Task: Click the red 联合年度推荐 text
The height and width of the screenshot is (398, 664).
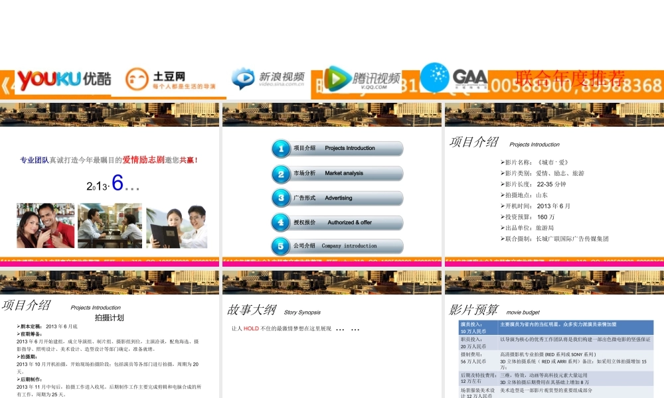Action: [570, 78]
